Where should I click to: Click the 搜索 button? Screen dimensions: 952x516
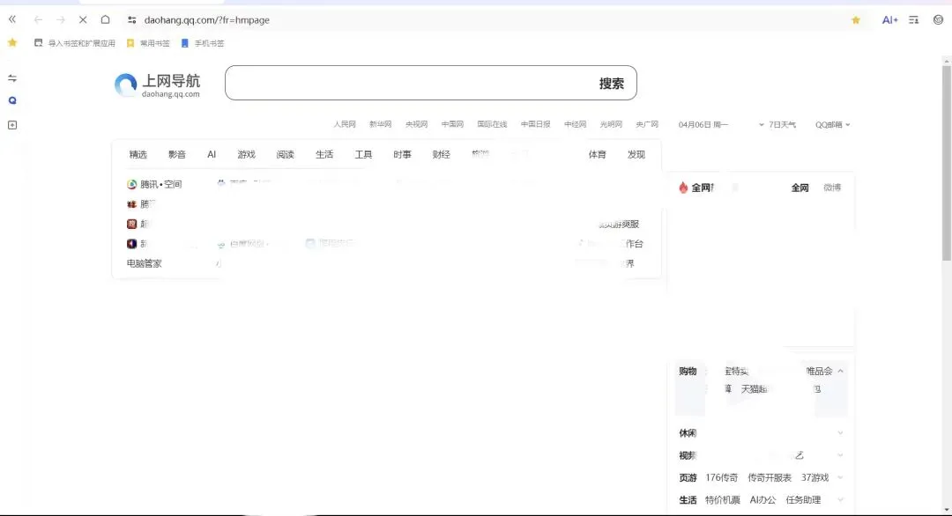[612, 84]
